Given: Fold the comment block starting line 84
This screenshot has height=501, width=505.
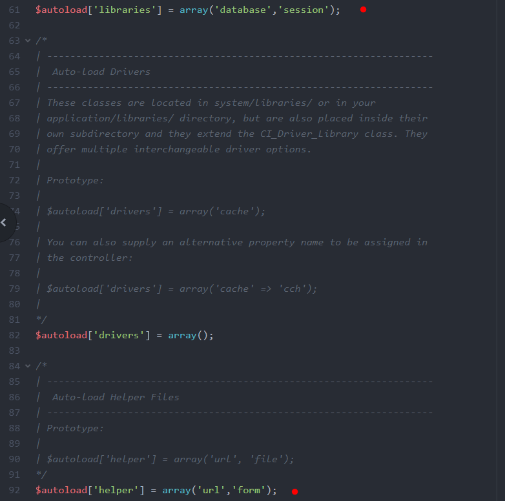Looking at the screenshot, I should [27, 366].
